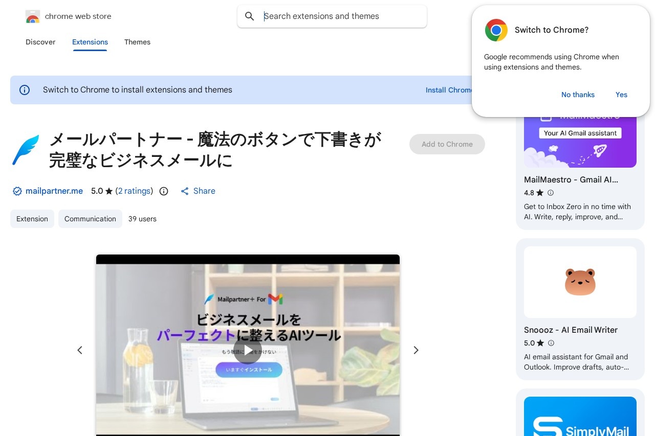Open the Discover tab
This screenshot has height=436, width=655.
click(40, 42)
